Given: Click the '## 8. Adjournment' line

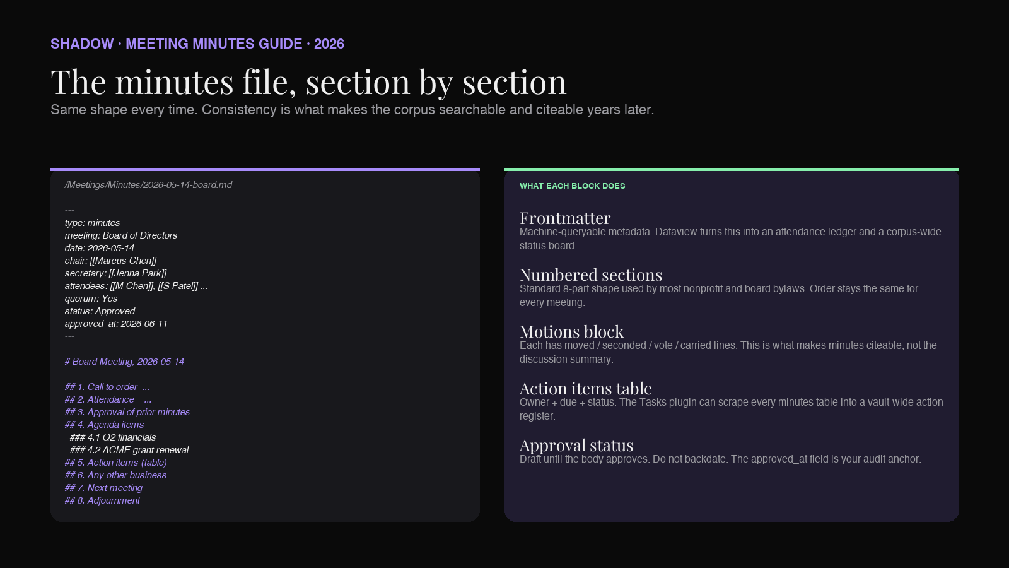Looking at the screenshot, I should coord(102,500).
